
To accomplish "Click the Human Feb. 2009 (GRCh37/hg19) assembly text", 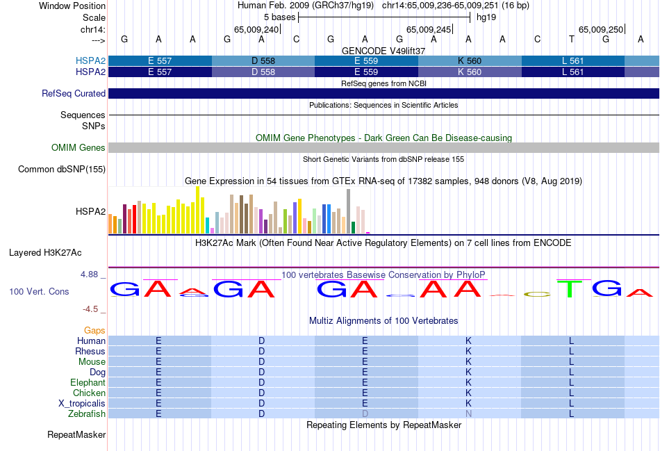I will coord(306,6).
